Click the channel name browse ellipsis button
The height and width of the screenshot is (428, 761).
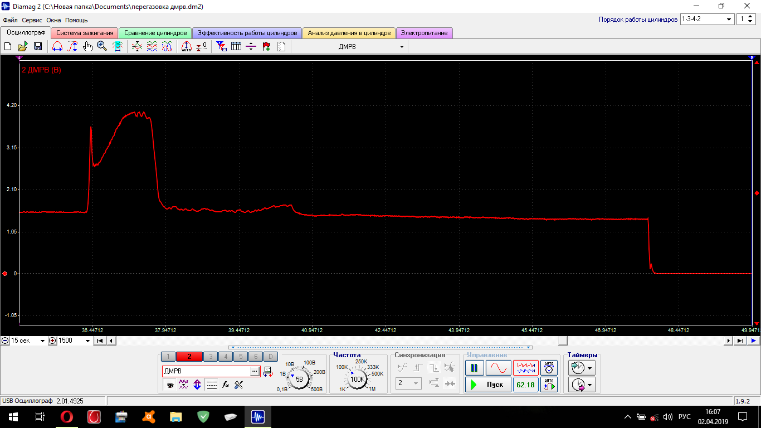tap(255, 371)
